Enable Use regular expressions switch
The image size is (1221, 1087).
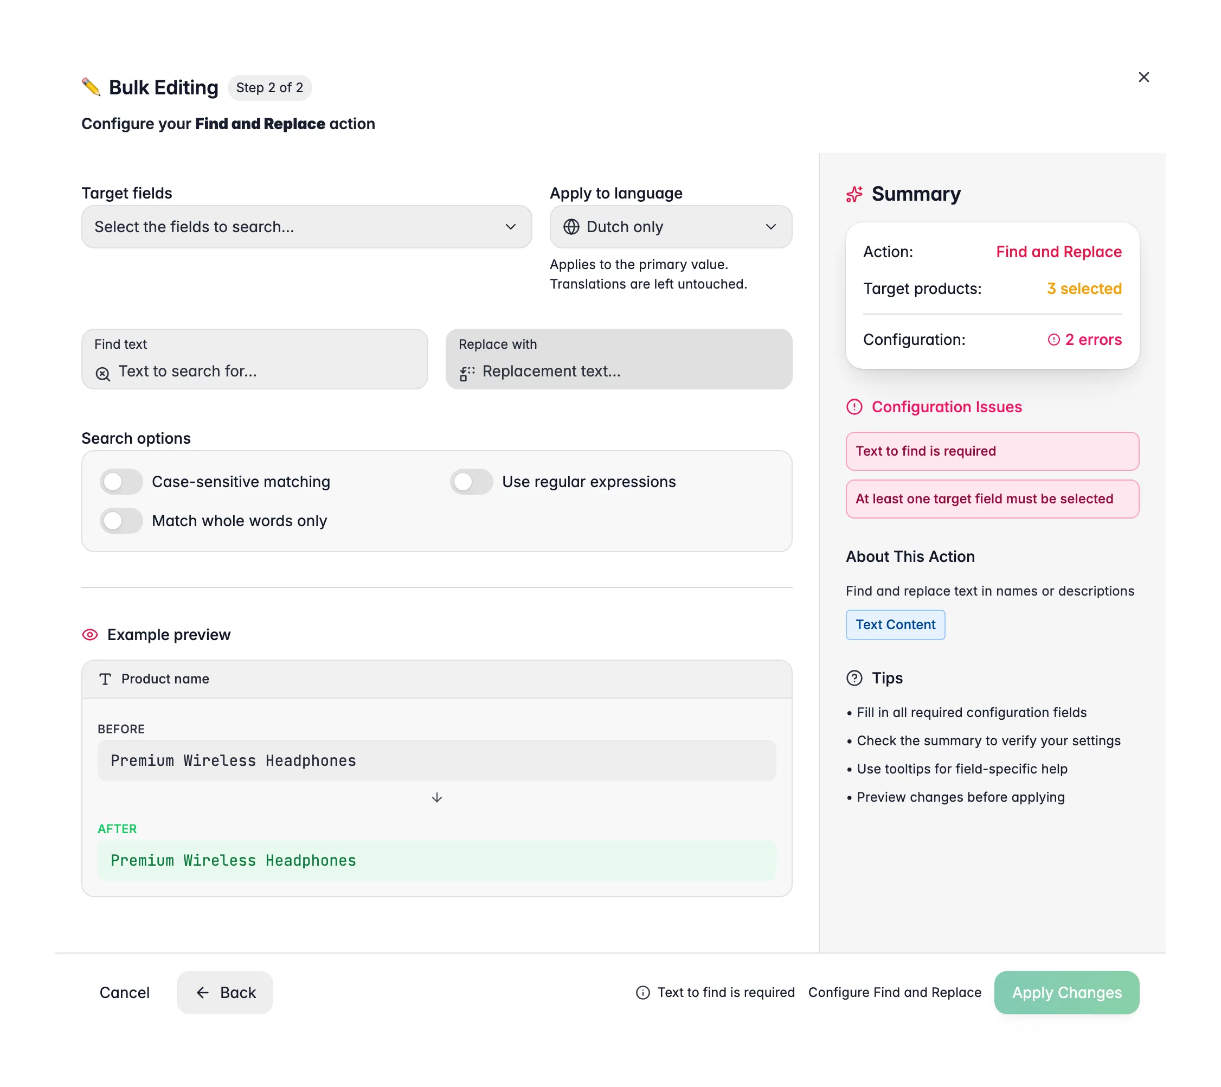(x=471, y=482)
